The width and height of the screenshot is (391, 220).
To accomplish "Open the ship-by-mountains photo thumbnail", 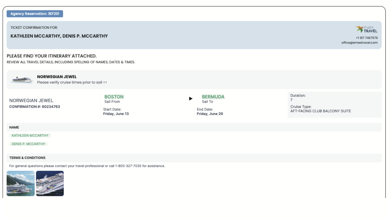I will click(x=21, y=184).
